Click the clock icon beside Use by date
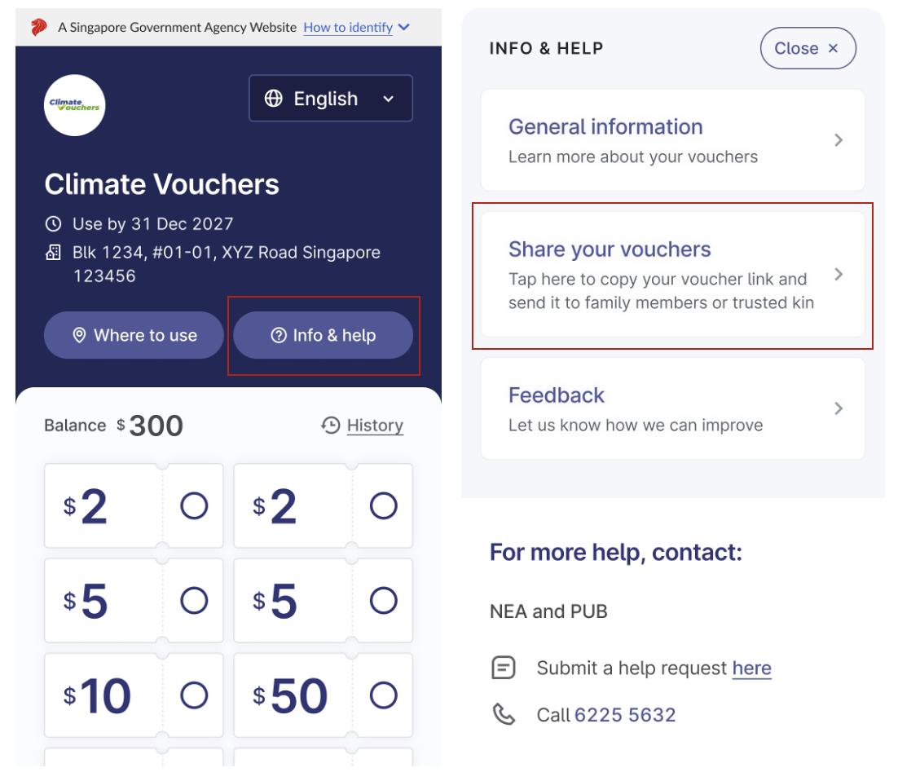This screenshot has width=898, height=781. [53, 223]
